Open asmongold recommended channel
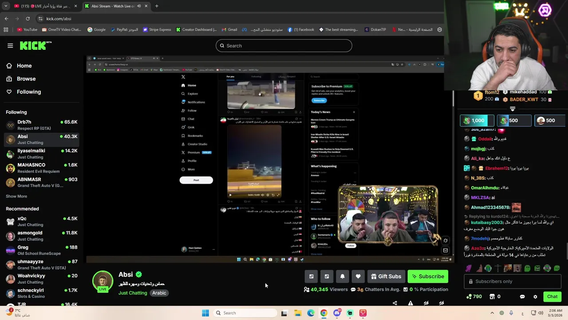The image size is (568, 320). click(42, 236)
